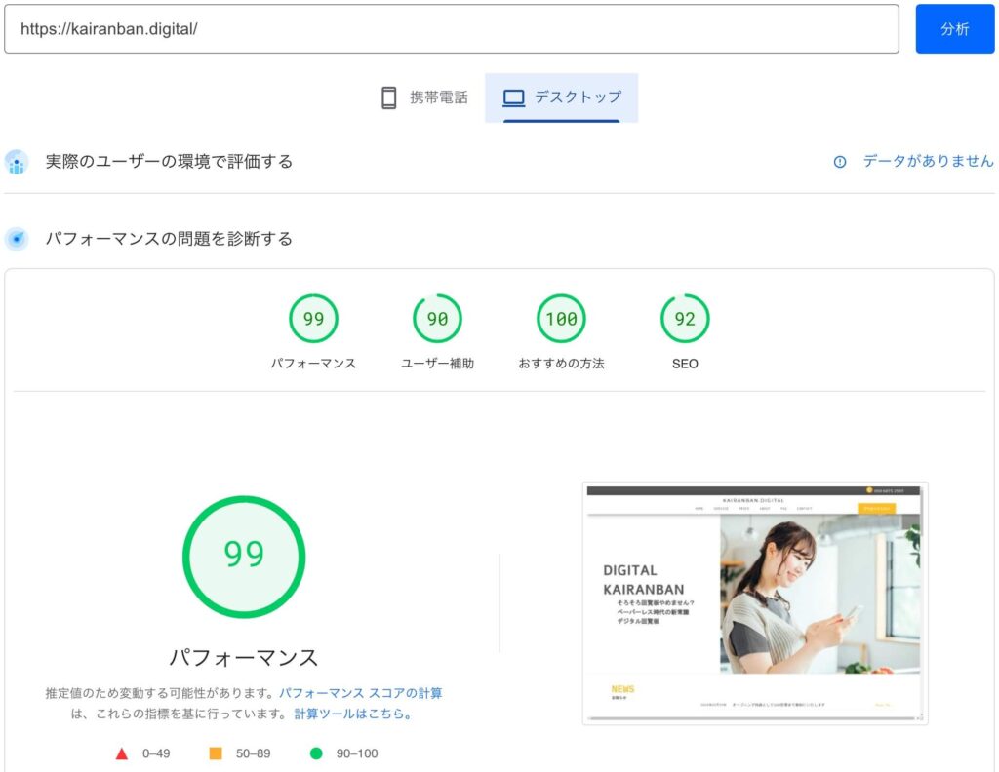Click the red triangle 0–49 legend icon
The width and height of the screenshot is (999, 772).
122,753
